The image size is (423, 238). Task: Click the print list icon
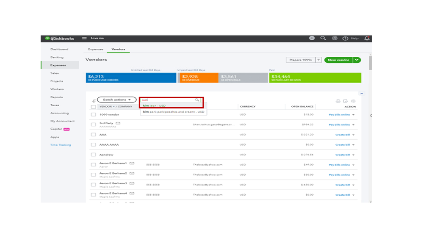338,101
